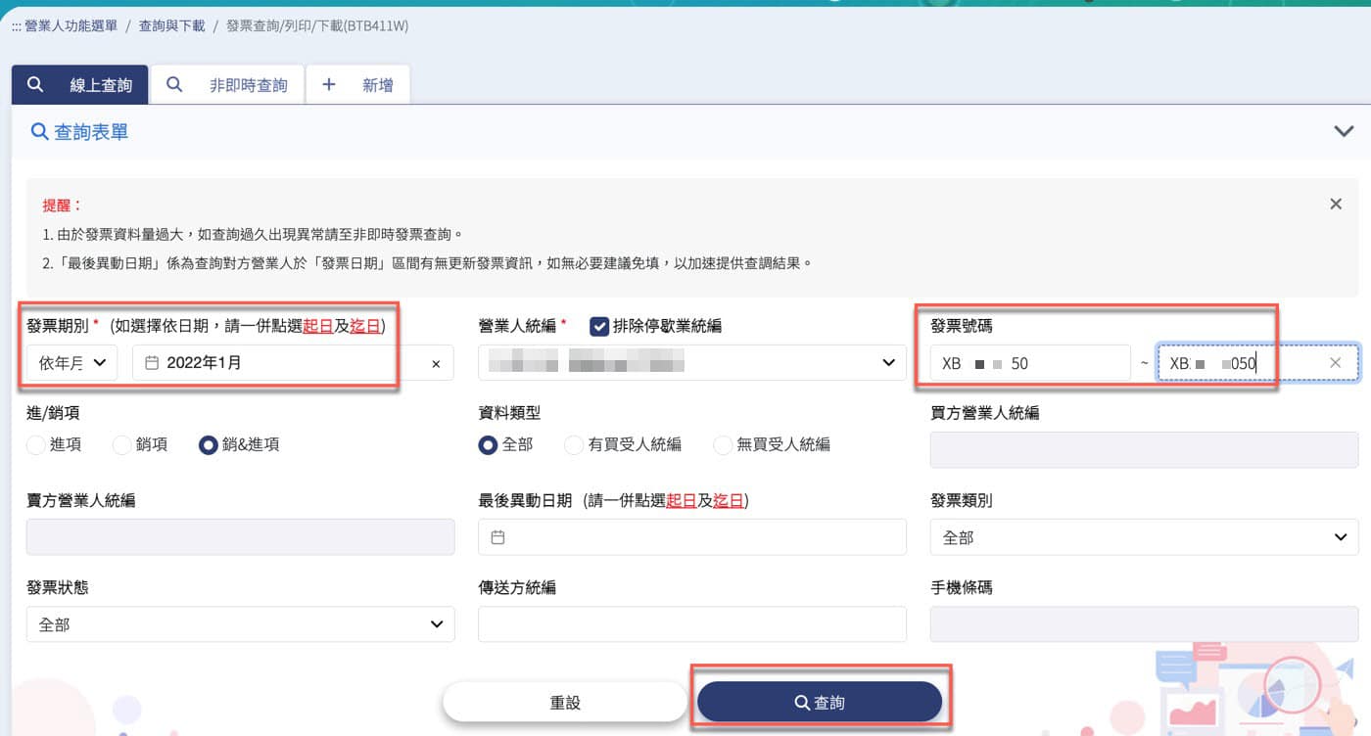This screenshot has height=736, width=1371.
Task: Click the 2022年1月 date field
Action: tap(293, 363)
